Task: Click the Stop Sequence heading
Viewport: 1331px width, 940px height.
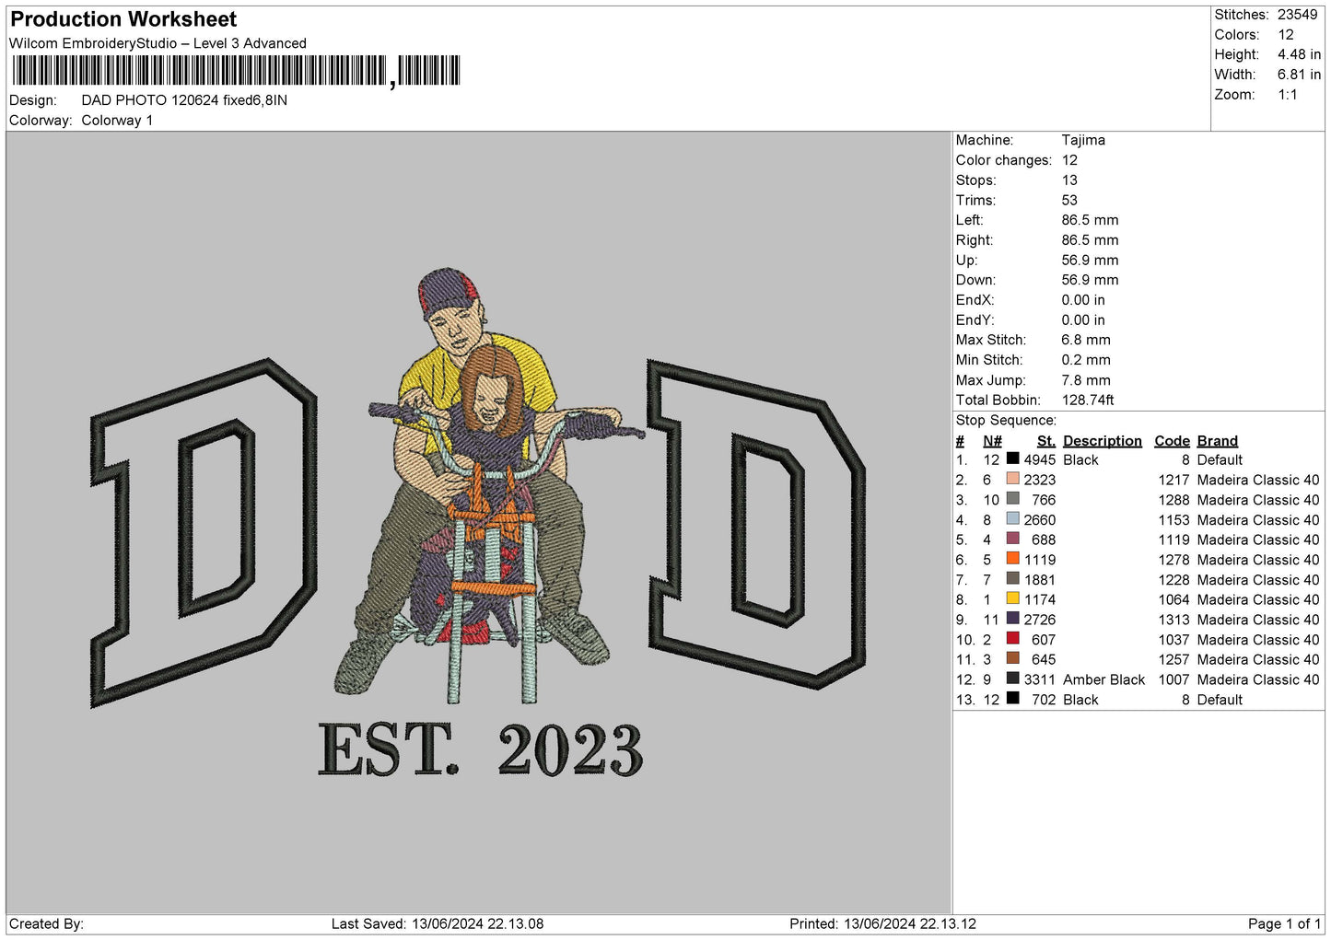Action: pos(1006,420)
